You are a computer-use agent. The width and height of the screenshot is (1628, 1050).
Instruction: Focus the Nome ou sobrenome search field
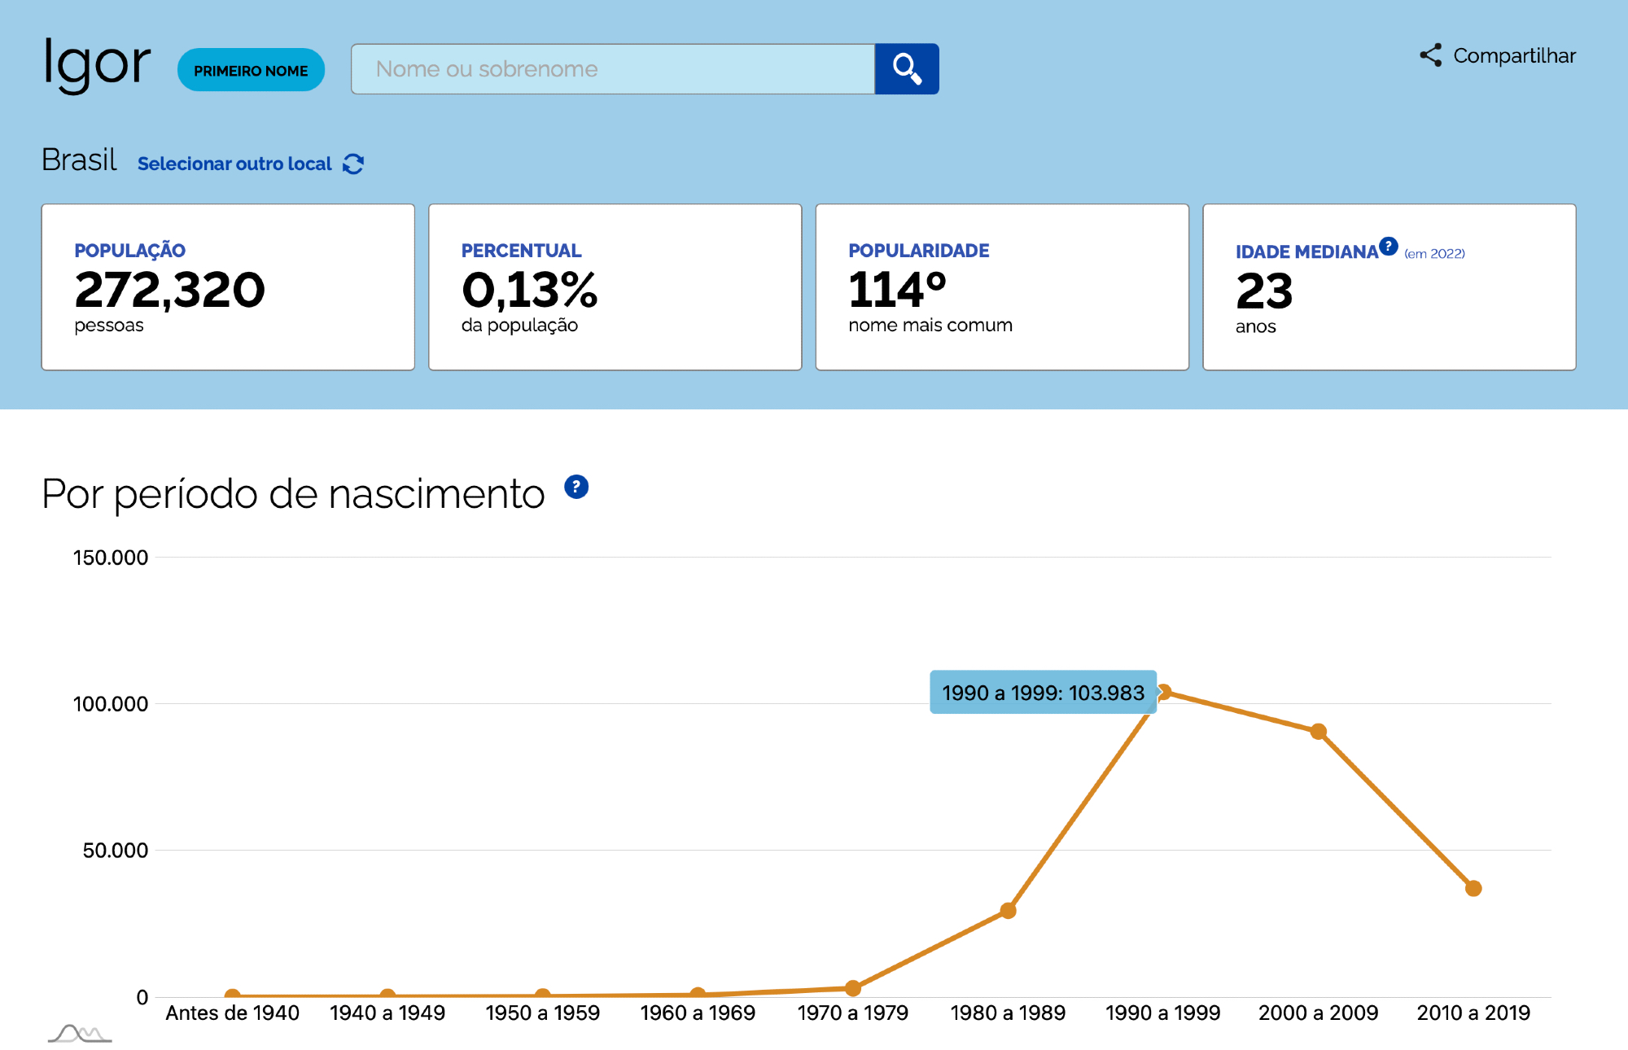(612, 69)
